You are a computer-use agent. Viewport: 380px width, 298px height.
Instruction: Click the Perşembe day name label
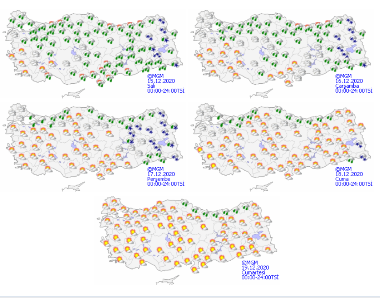(x=159, y=179)
